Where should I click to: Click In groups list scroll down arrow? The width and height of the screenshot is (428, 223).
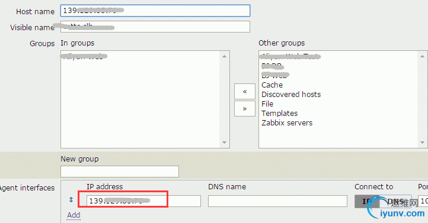coord(224,143)
